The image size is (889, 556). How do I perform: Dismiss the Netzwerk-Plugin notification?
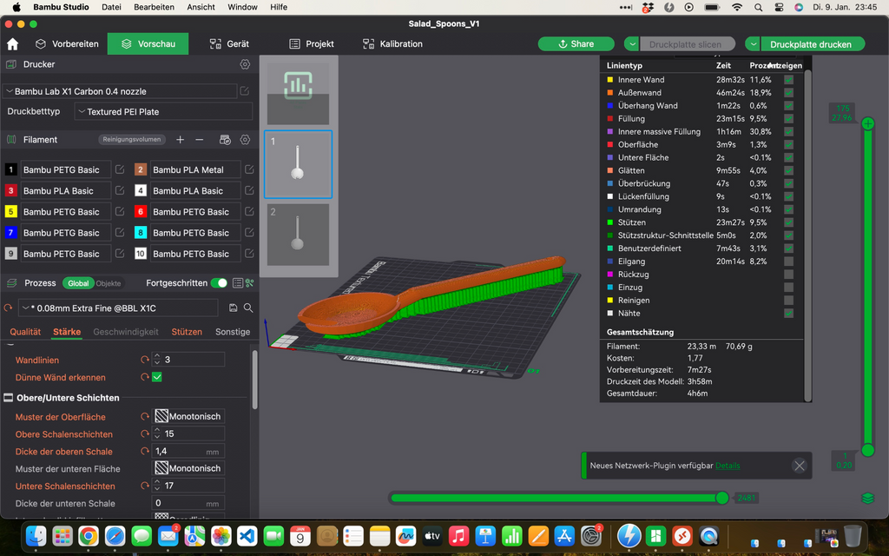coord(800,466)
